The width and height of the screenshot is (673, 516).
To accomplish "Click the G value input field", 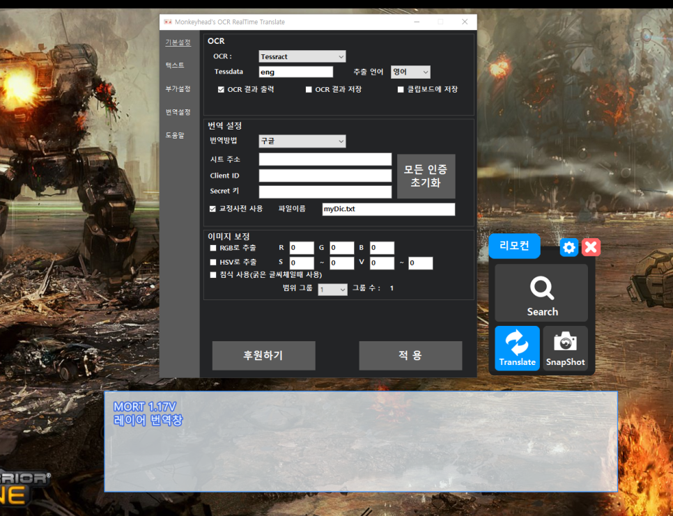I will (x=341, y=248).
